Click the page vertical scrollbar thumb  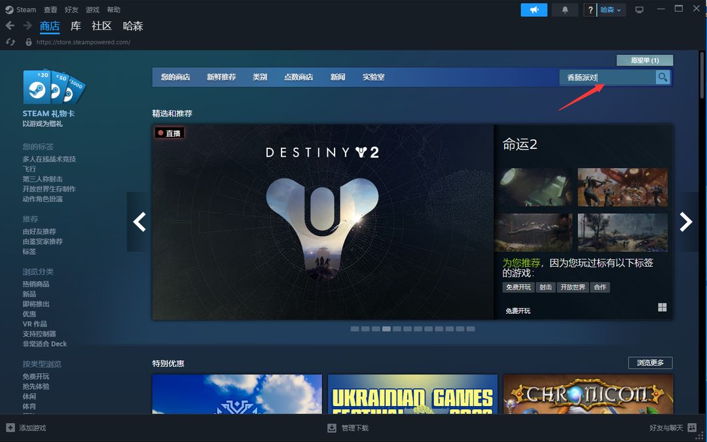click(x=702, y=75)
